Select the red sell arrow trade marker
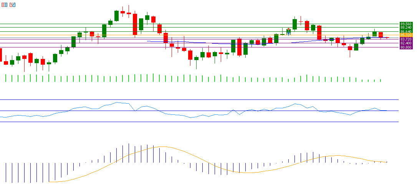This screenshot has width=417, height=194. pyautogui.click(x=288, y=29)
